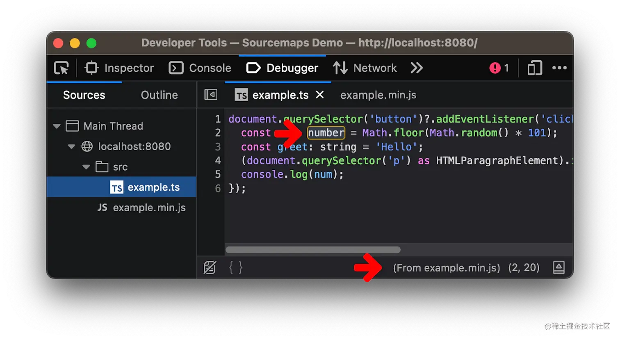Open the example.min.js editor tab
620x340 pixels.
click(378, 95)
